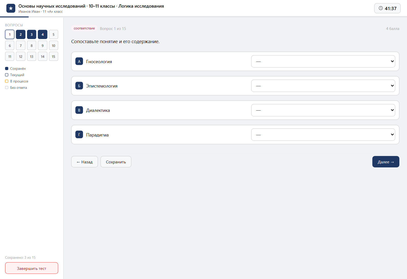Go to question 3

tap(32, 34)
